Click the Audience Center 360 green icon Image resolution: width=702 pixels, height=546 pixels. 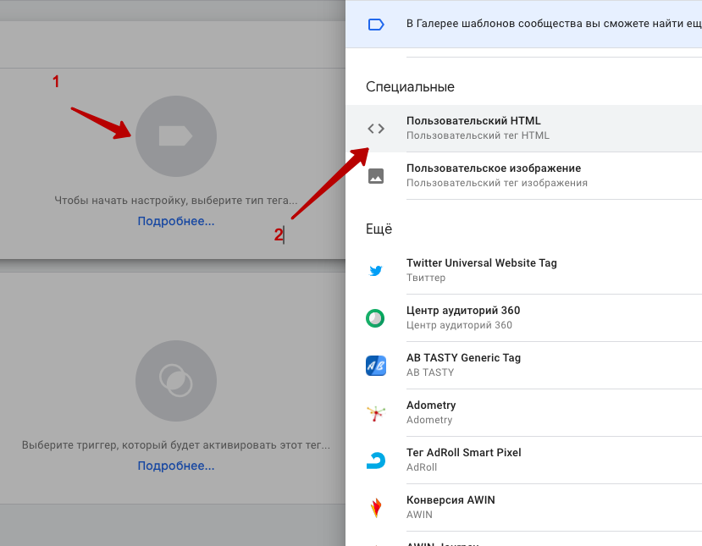click(x=375, y=318)
